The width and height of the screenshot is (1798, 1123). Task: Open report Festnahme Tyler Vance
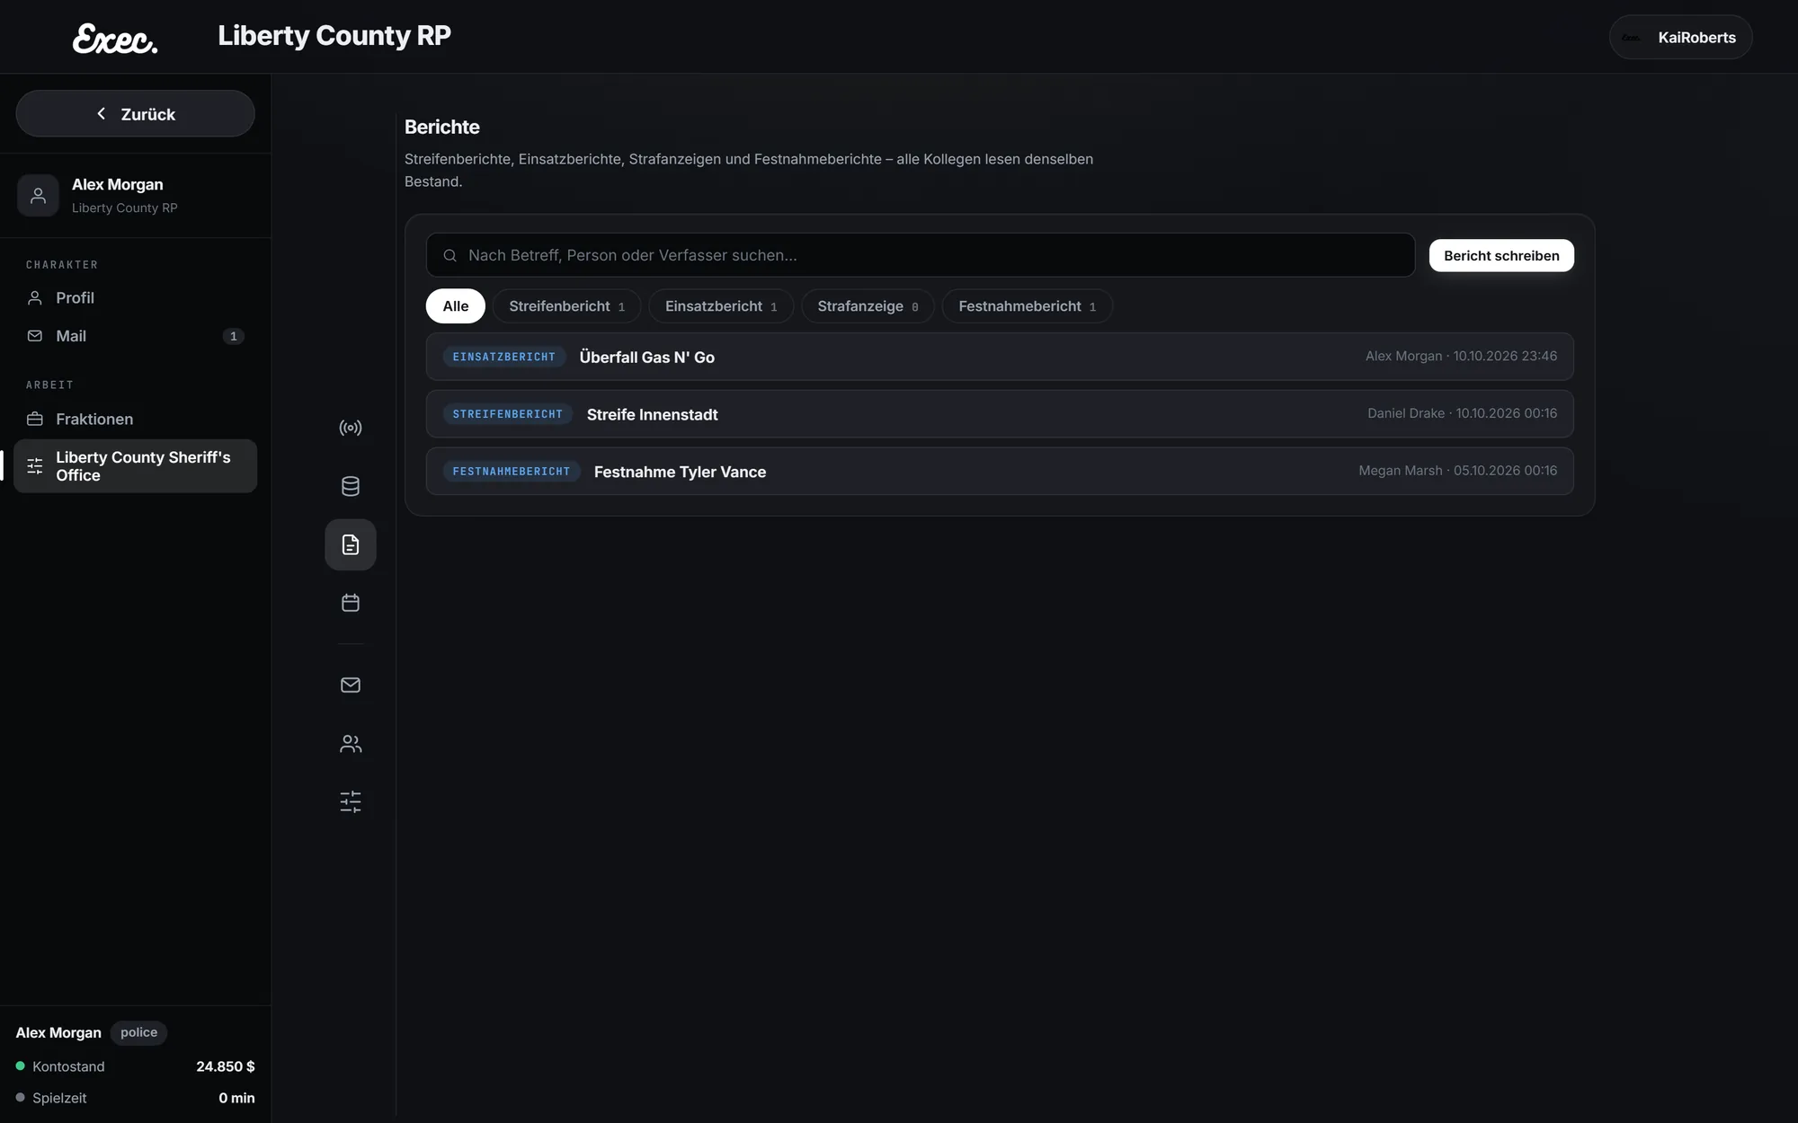click(1000, 472)
